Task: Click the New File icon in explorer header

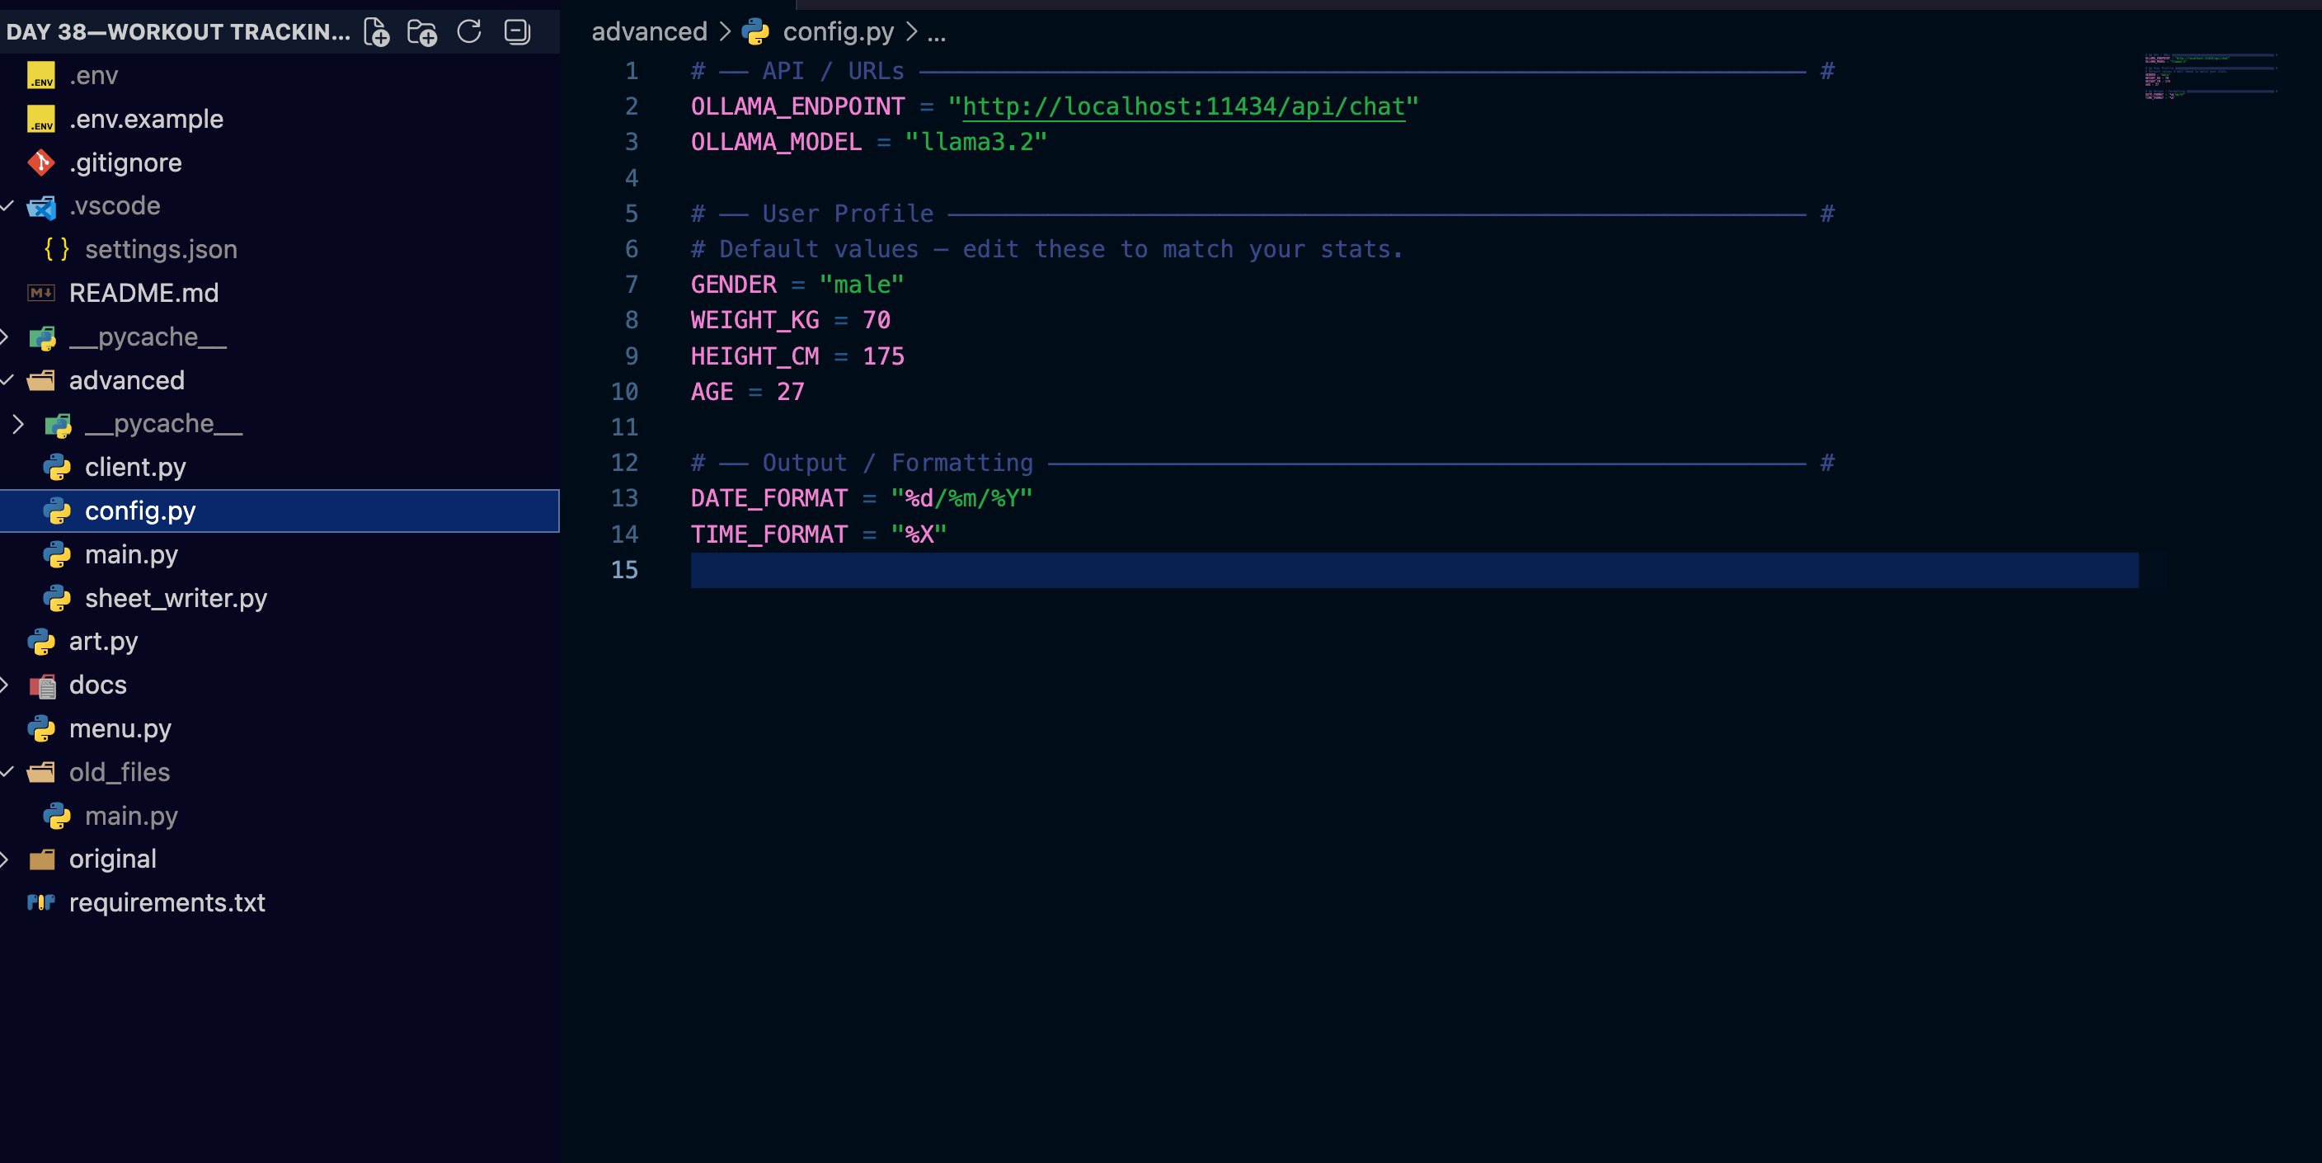Action: 377,32
